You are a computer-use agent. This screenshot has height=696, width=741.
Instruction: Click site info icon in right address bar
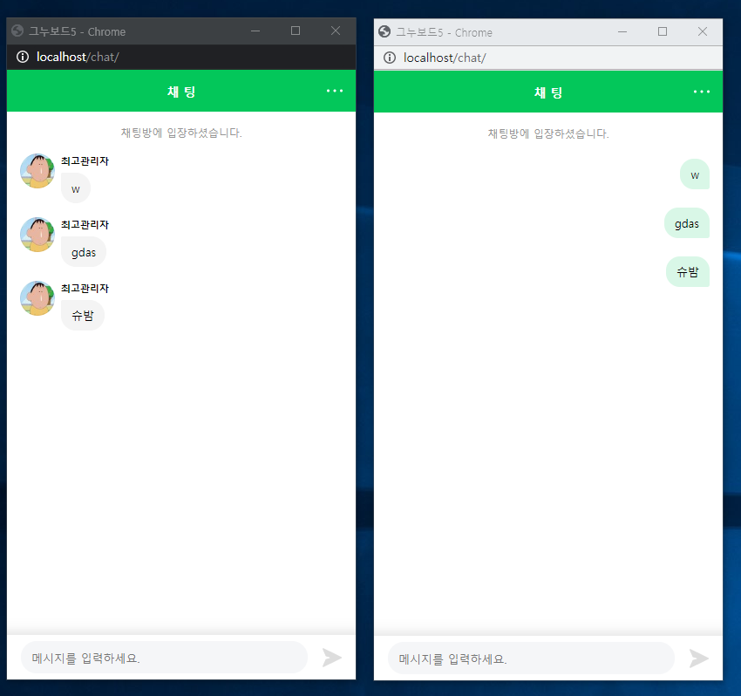[x=390, y=58]
